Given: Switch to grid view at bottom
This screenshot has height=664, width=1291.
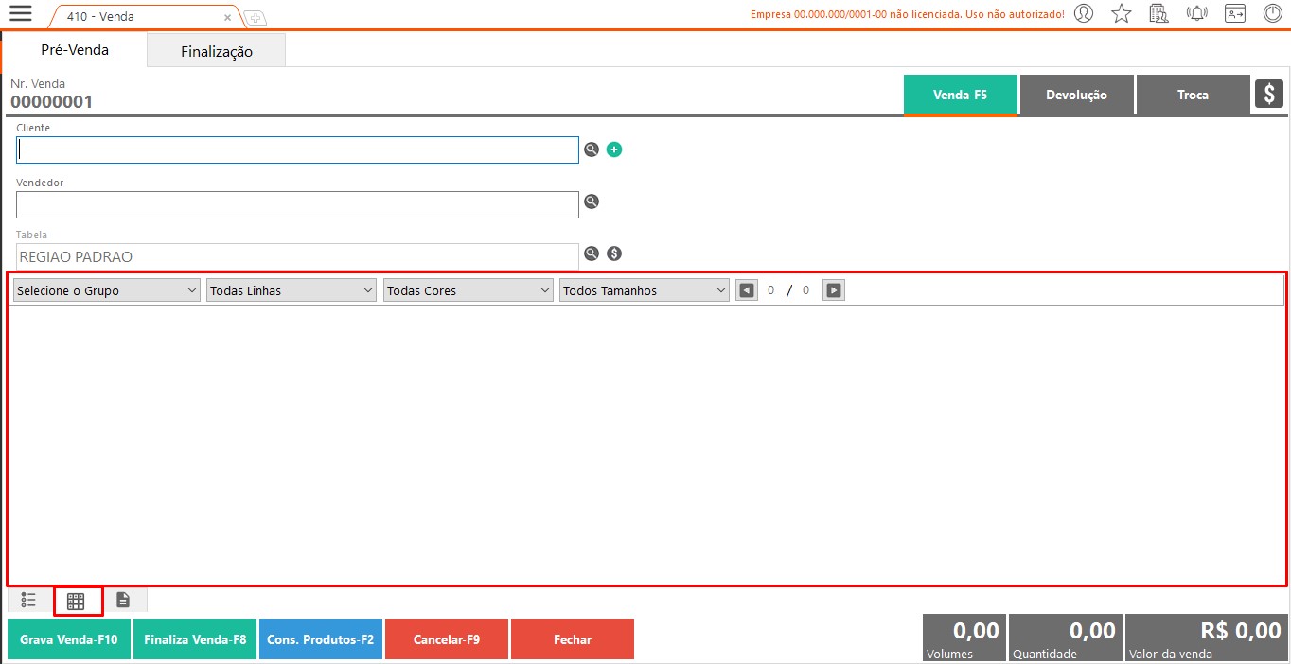Looking at the screenshot, I should 76,601.
